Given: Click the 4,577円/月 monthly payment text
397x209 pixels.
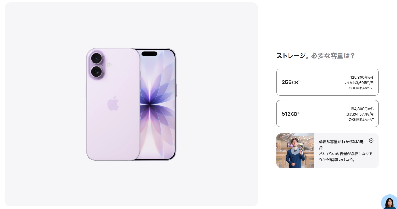Looking at the screenshot, I should click(x=364, y=114).
